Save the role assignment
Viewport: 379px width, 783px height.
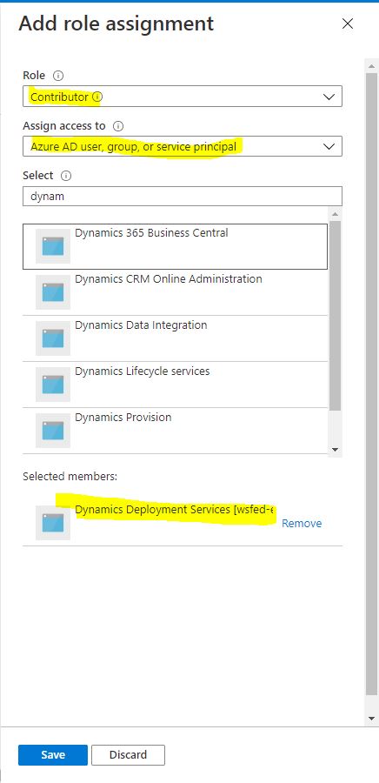[53, 754]
